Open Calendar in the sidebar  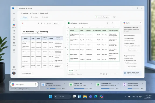click(x=14, y=44)
